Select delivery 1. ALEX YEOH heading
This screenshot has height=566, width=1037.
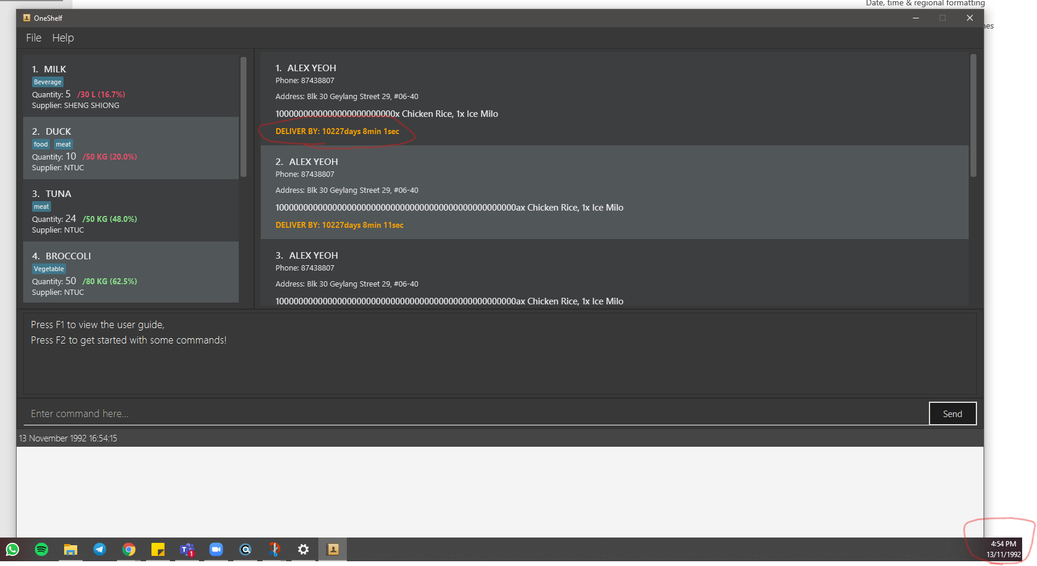click(306, 68)
